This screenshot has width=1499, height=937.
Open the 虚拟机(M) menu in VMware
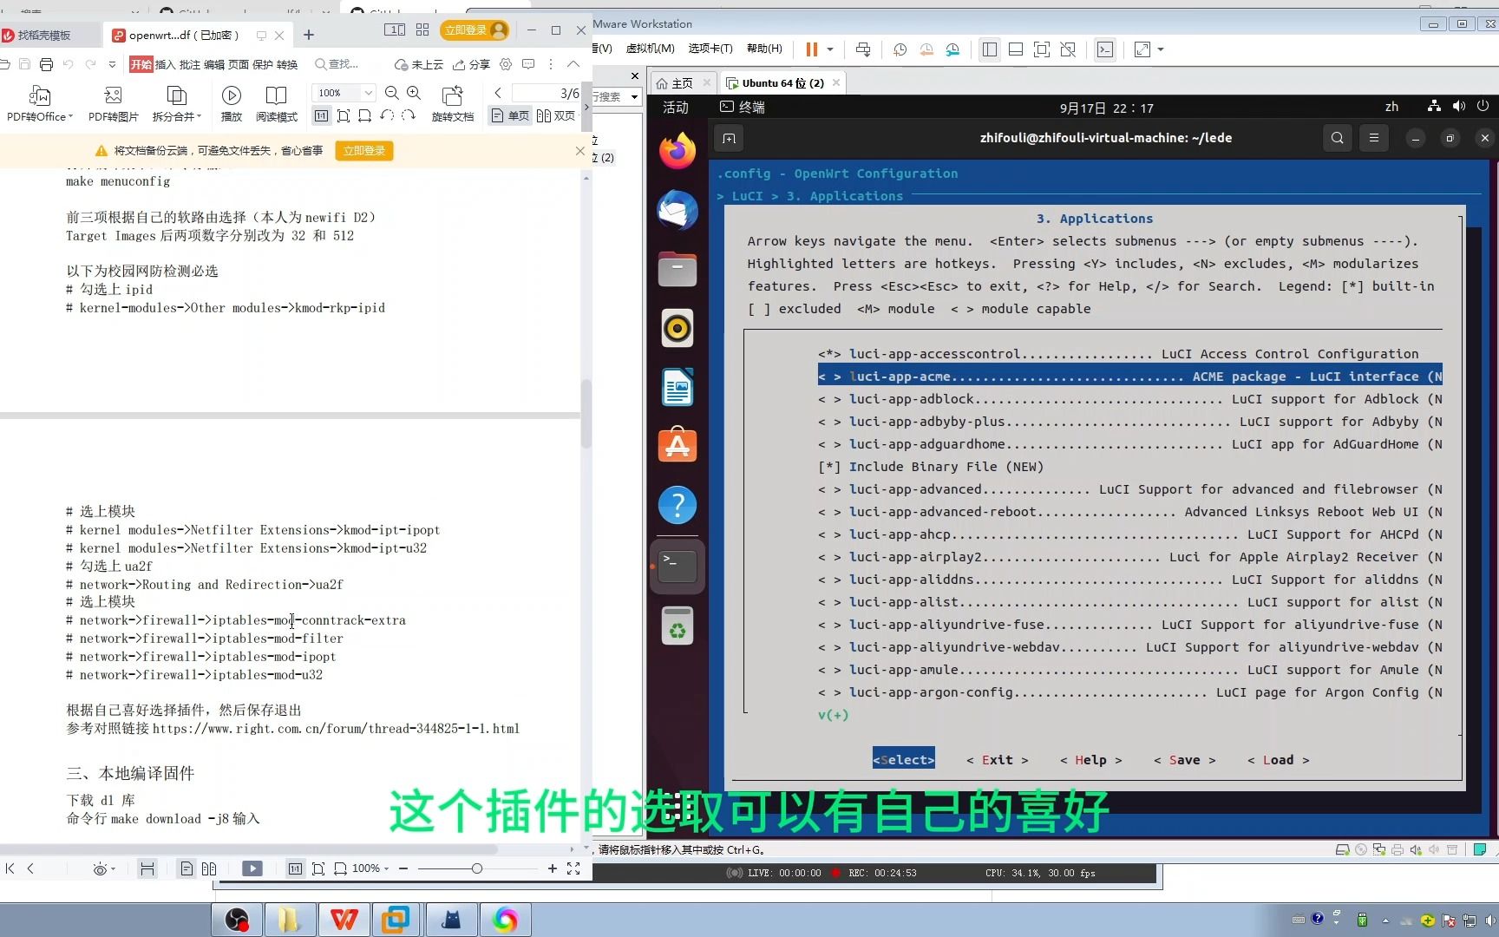point(649,49)
